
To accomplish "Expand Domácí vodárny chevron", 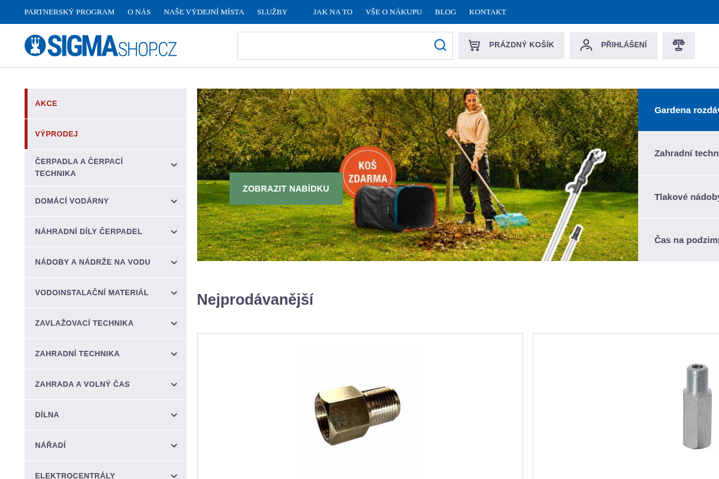I will click(174, 202).
